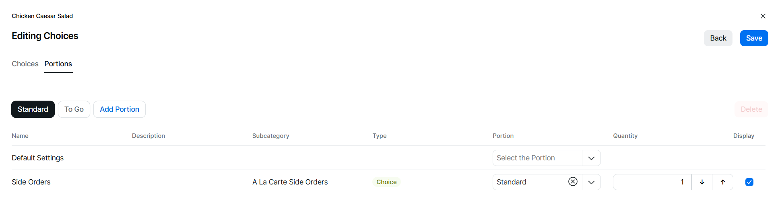Switch to the To Go portion
Viewport: 782px width, 211px height.
point(74,109)
